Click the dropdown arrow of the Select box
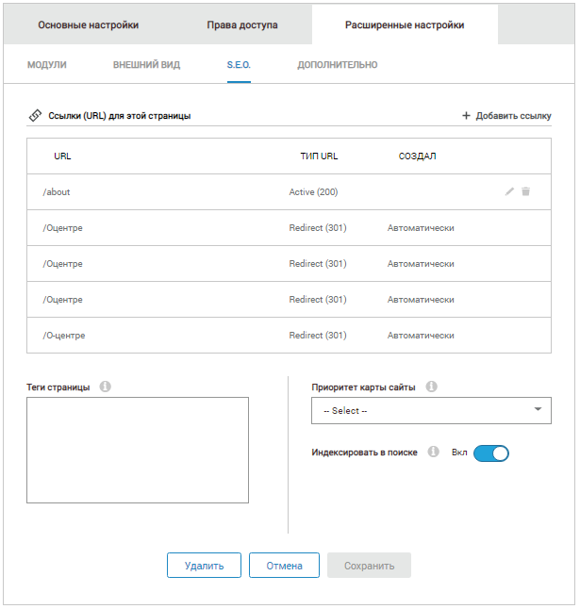Viewport: 580px width, 609px height. click(x=538, y=410)
